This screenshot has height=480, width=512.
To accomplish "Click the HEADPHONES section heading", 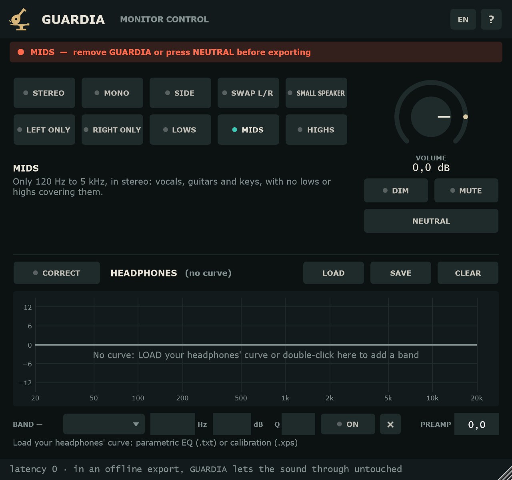I will [144, 273].
